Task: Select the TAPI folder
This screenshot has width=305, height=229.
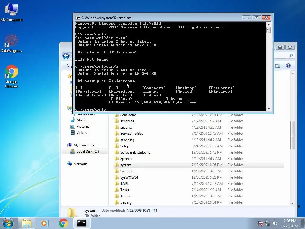Action: tap(124, 184)
